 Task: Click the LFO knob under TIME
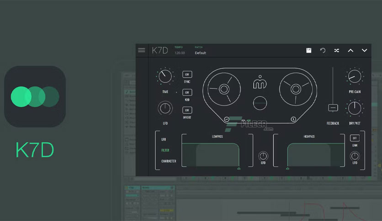tap(165, 108)
